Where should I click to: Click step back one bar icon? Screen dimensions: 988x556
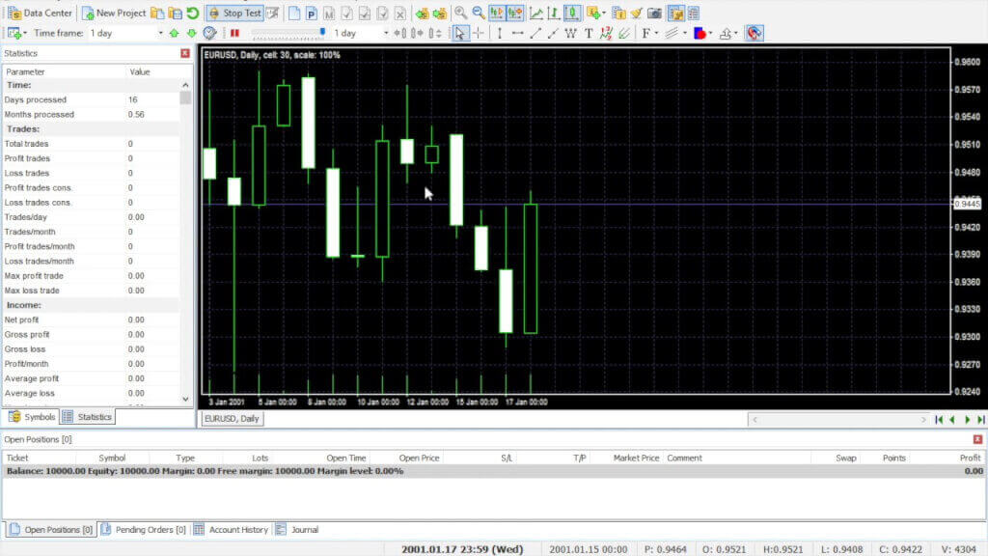(399, 33)
